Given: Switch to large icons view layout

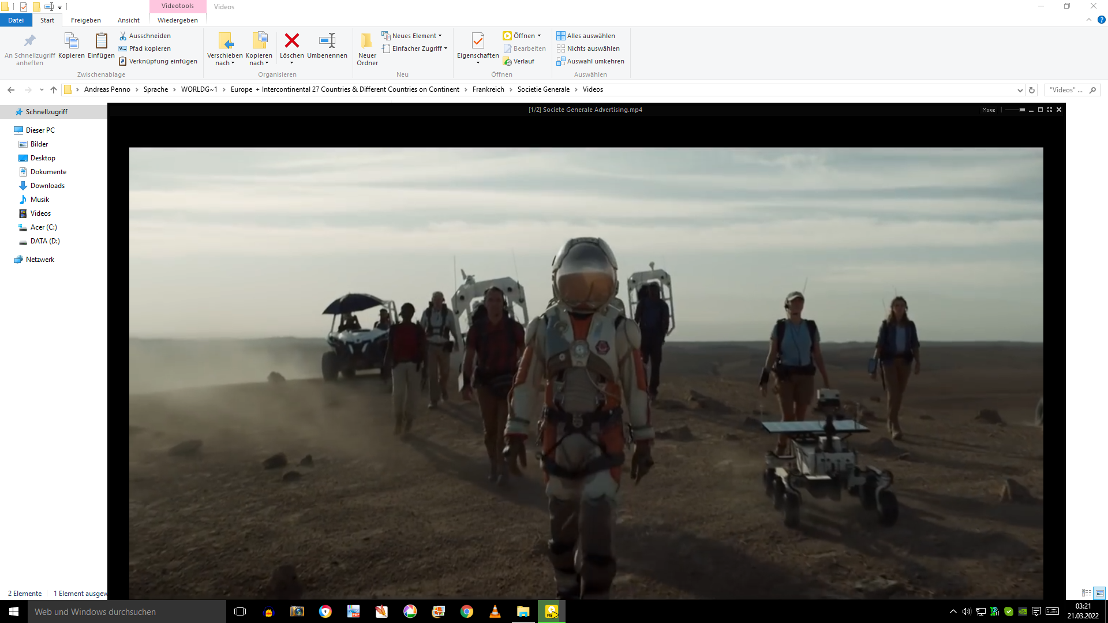Looking at the screenshot, I should pyautogui.click(x=1099, y=593).
